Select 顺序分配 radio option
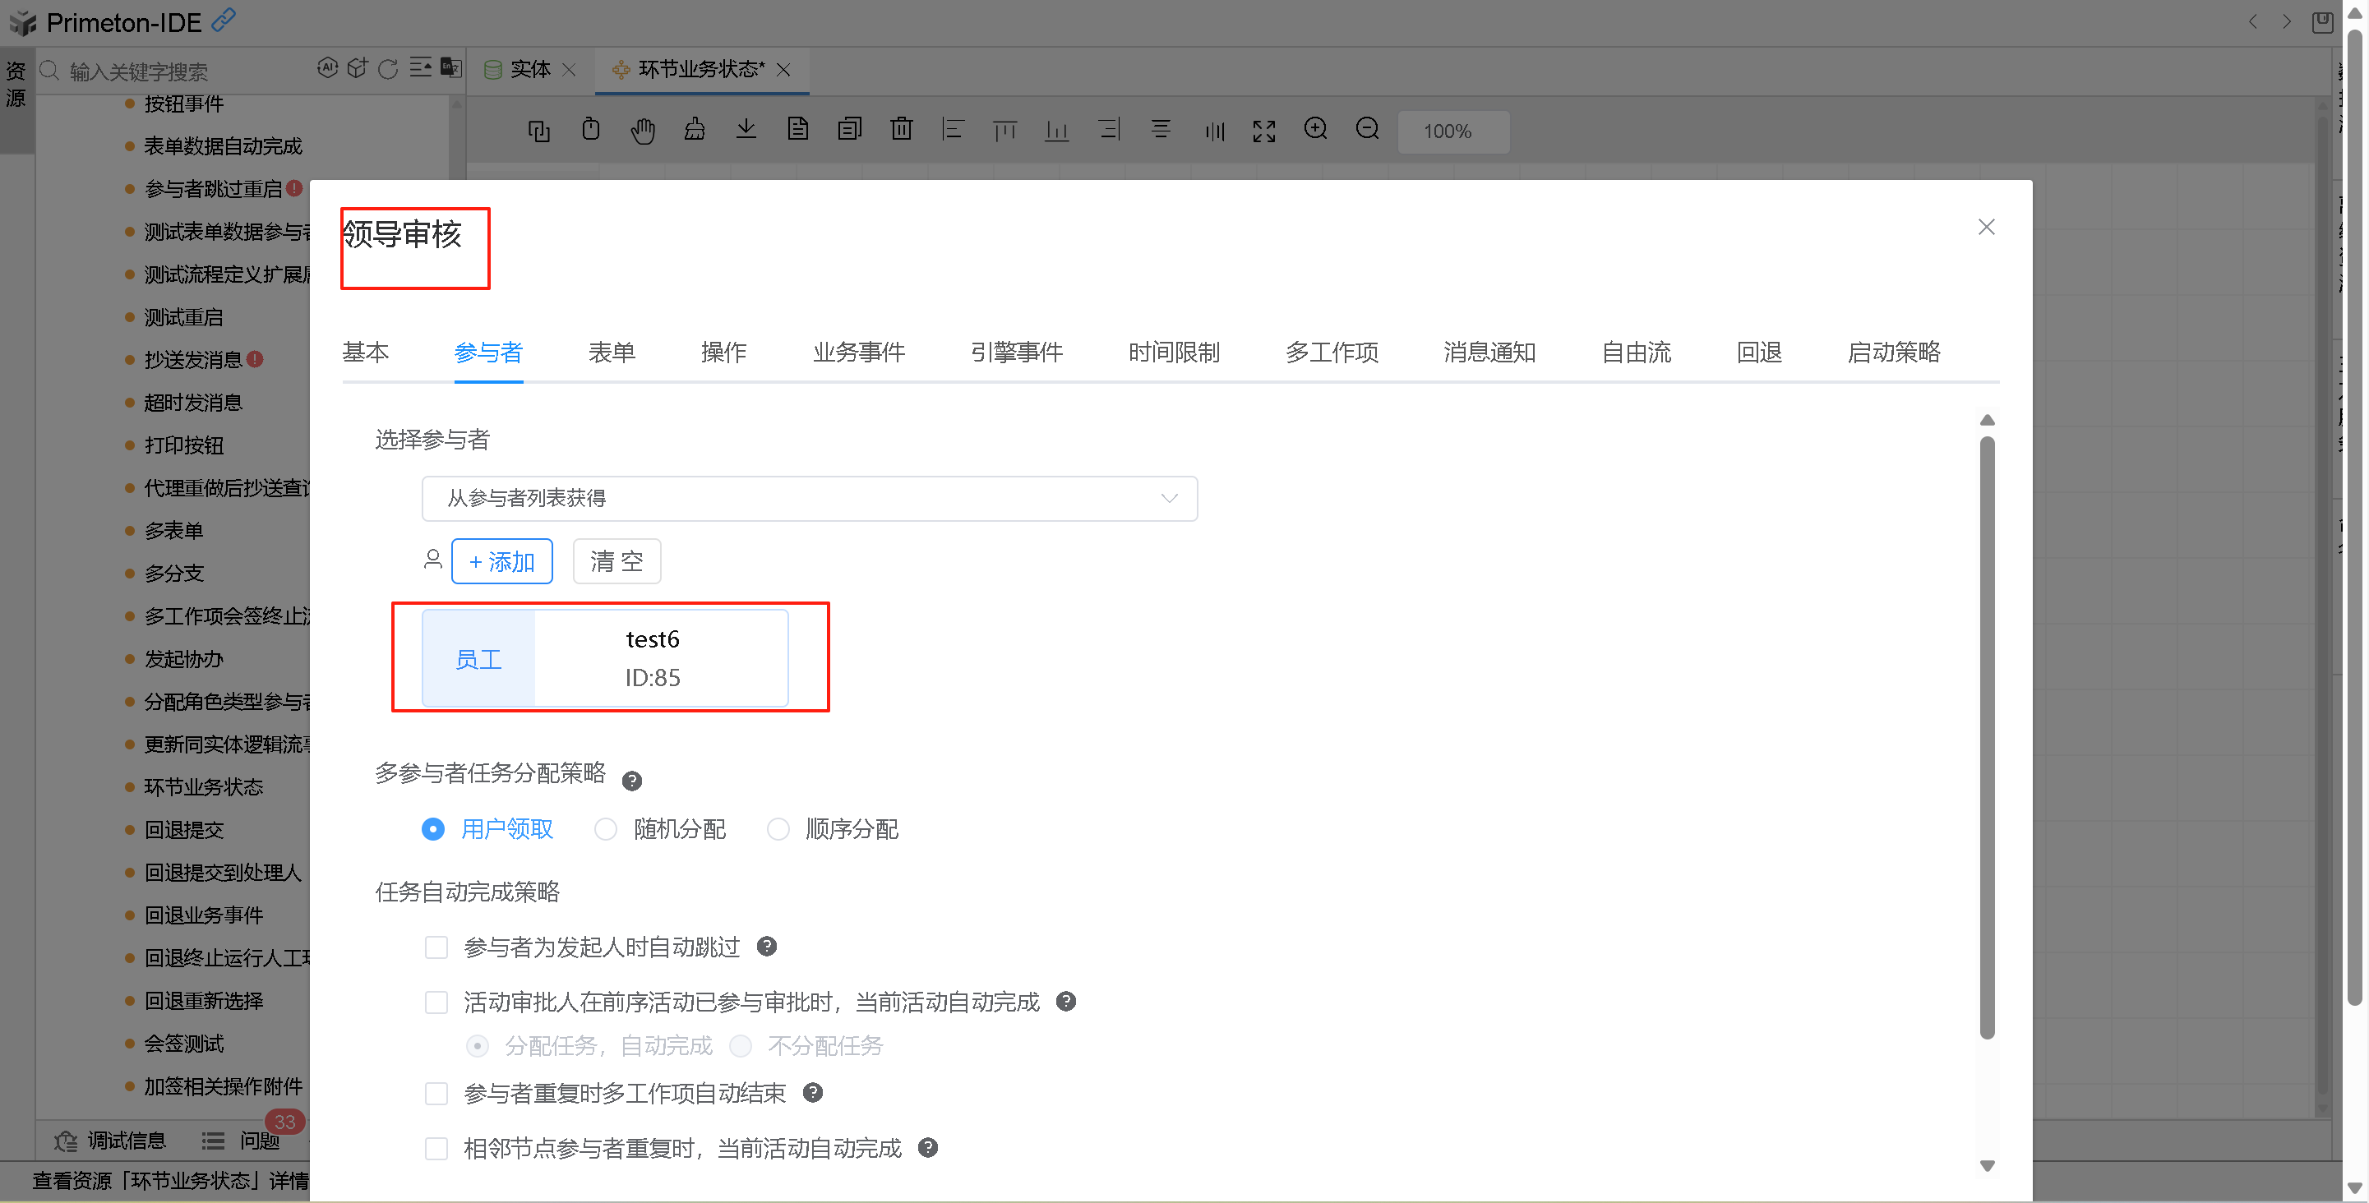The width and height of the screenshot is (2369, 1203). (x=778, y=829)
